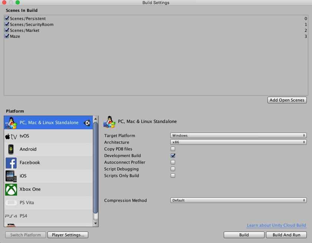The image size is (312, 243).
Task: Open the Architecture dropdown showing x86
Action: coord(239,142)
